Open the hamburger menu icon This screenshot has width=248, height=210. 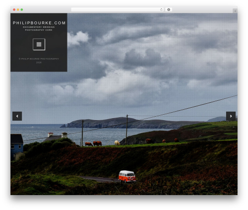39,44
